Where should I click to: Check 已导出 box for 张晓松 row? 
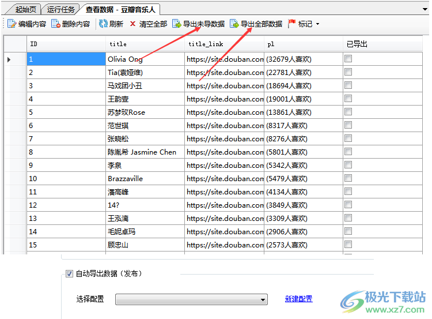tap(348, 138)
